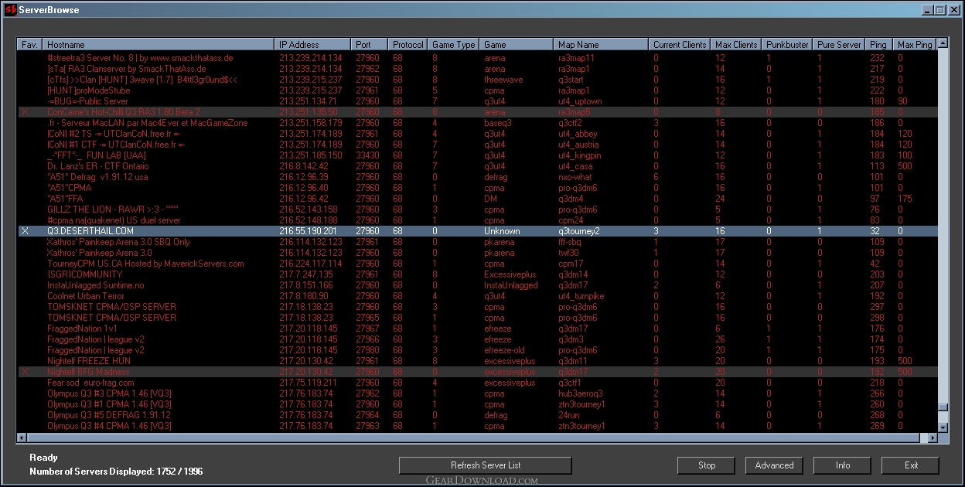The width and height of the screenshot is (965, 487).
Task: Click IP address 216.55.190.201 cell
Action: (308, 231)
